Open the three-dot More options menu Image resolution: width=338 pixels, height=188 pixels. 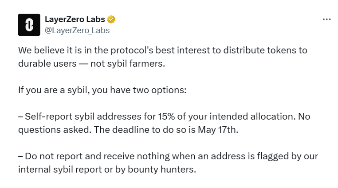(326, 19)
